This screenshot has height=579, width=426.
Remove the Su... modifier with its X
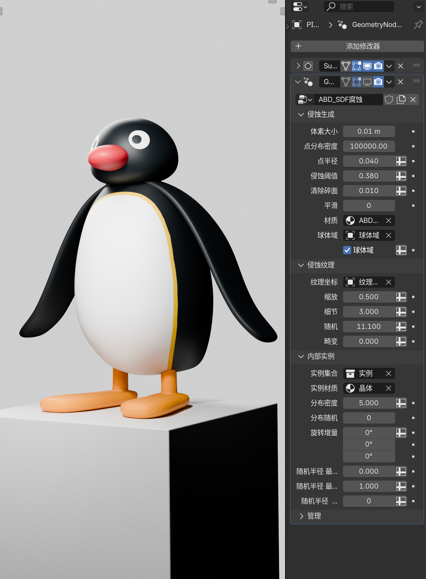coord(401,66)
